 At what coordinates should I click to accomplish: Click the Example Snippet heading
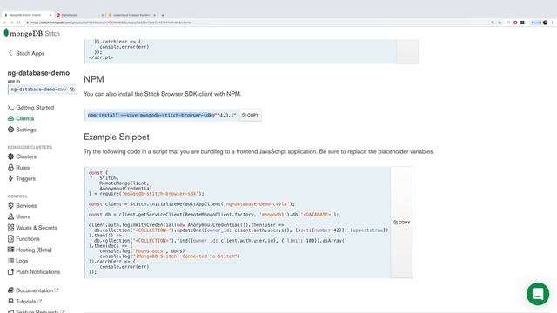click(117, 137)
